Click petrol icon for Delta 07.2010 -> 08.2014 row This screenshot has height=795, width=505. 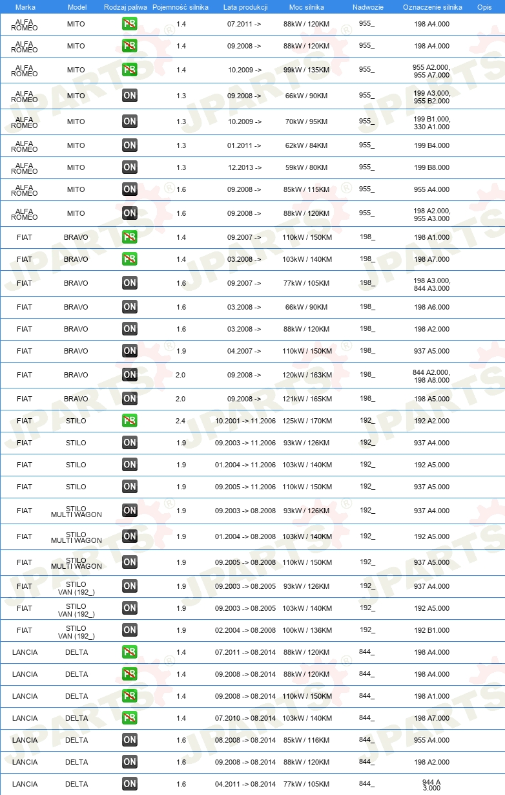tap(130, 718)
